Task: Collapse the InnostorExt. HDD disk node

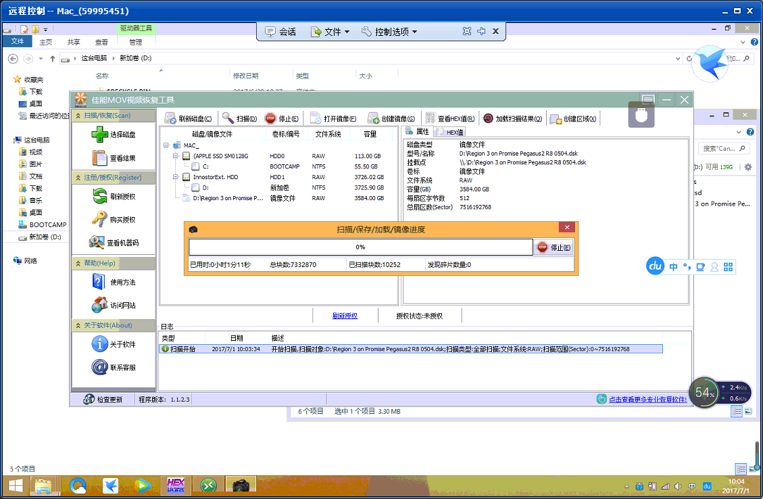Action: [x=176, y=177]
